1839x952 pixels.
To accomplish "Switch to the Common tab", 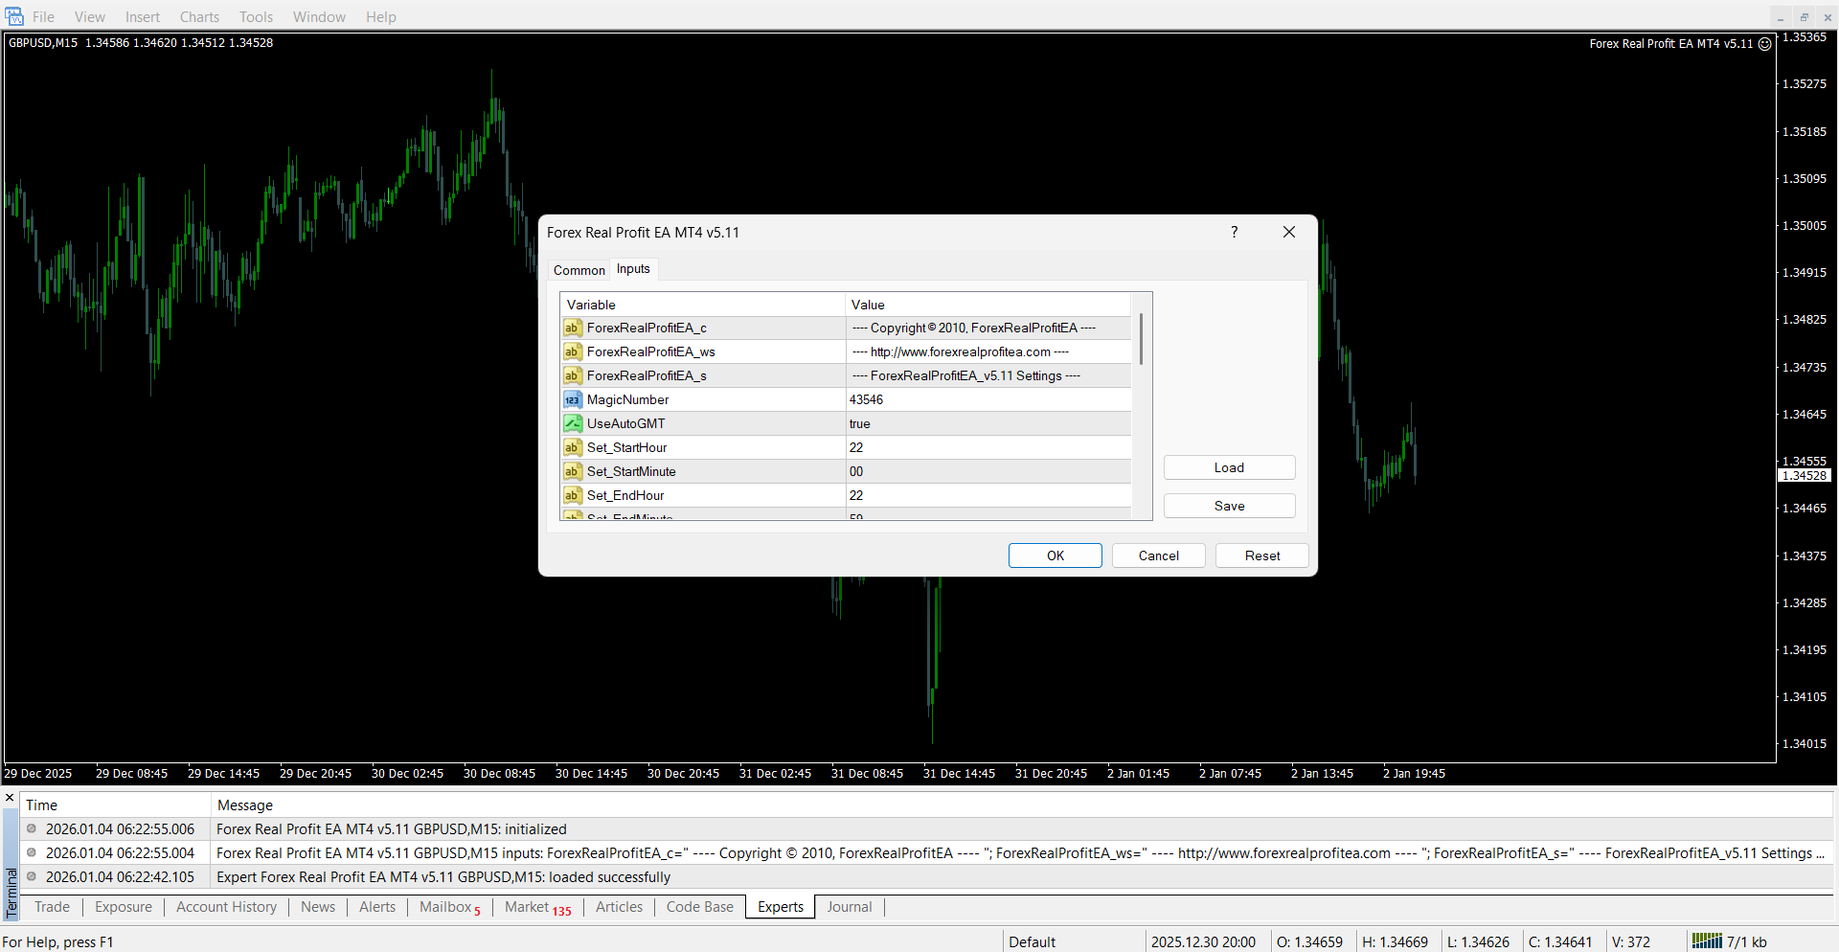I will click(x=579, y=270).
